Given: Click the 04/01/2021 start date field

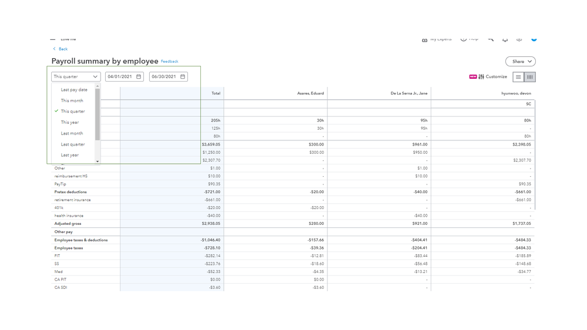Looking at the screenshot, I should (120, 77).
